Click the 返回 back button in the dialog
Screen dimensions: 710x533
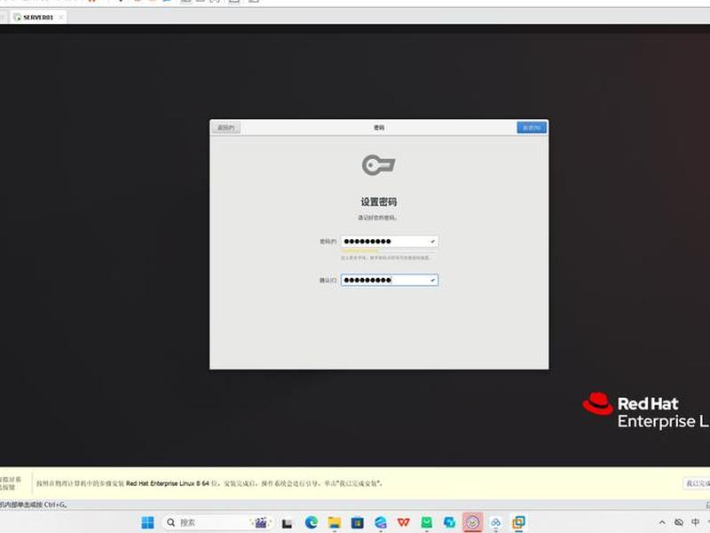226,128
